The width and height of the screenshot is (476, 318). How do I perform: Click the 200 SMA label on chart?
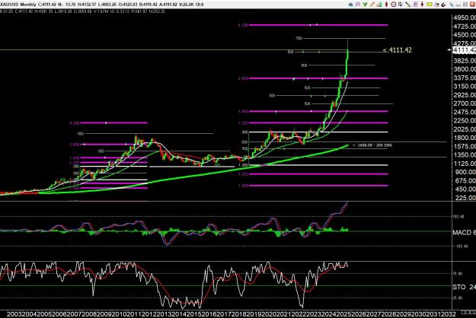point(372,145)
